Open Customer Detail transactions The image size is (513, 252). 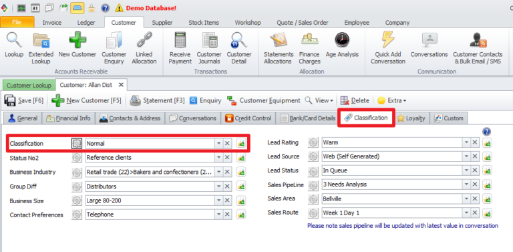(239, 48)
